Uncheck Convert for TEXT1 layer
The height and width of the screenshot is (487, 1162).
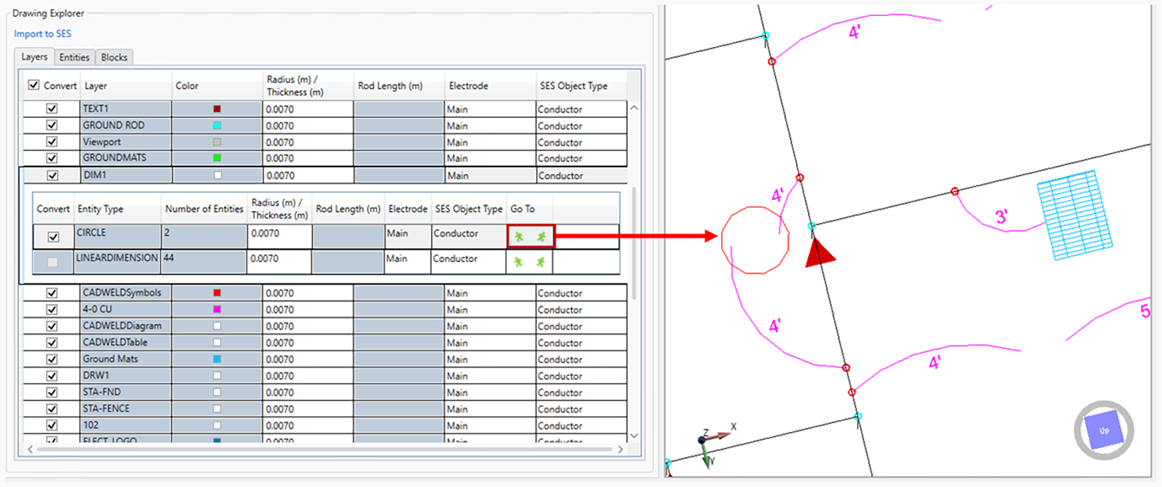click(52, 109)
